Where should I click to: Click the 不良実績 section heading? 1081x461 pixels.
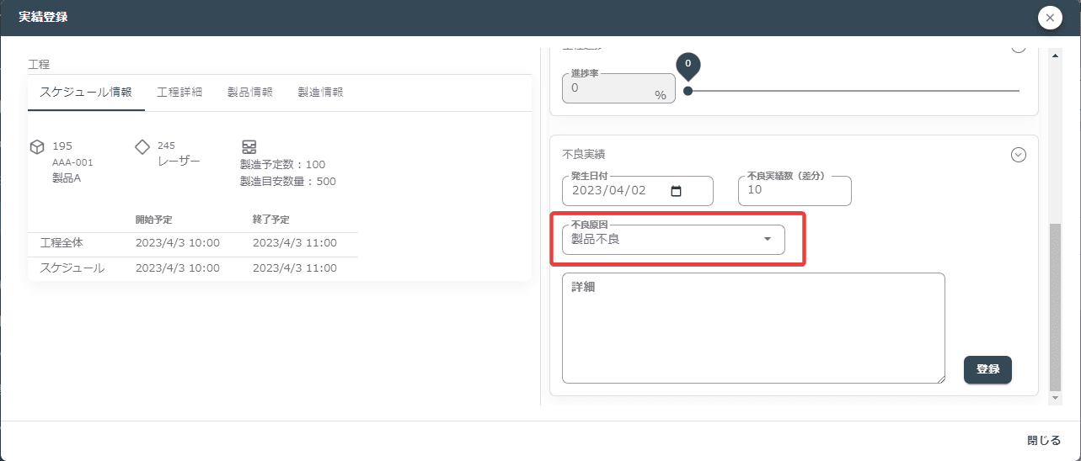click(x=584, y=155)
